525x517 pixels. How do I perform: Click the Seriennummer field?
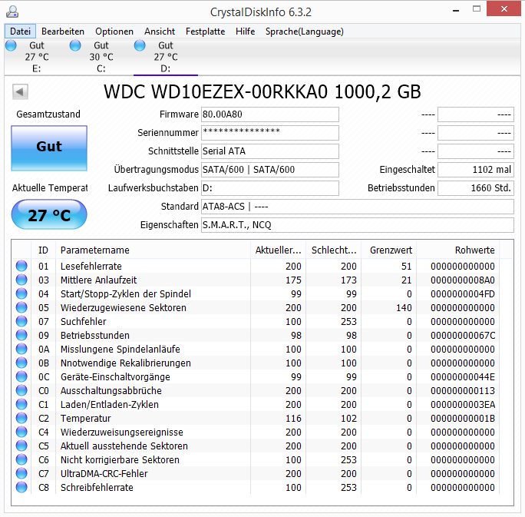click(270, 133)
